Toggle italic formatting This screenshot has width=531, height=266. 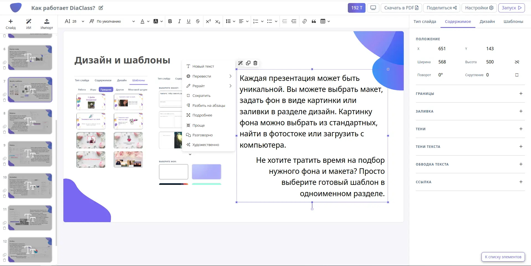click(x=179, y=21)
